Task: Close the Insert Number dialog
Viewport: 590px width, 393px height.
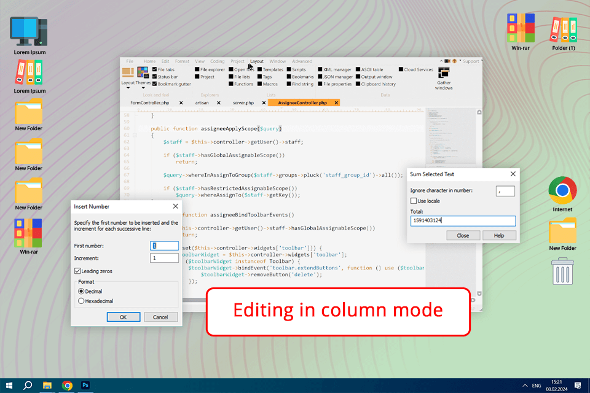Action: click(x=175, y=206)
